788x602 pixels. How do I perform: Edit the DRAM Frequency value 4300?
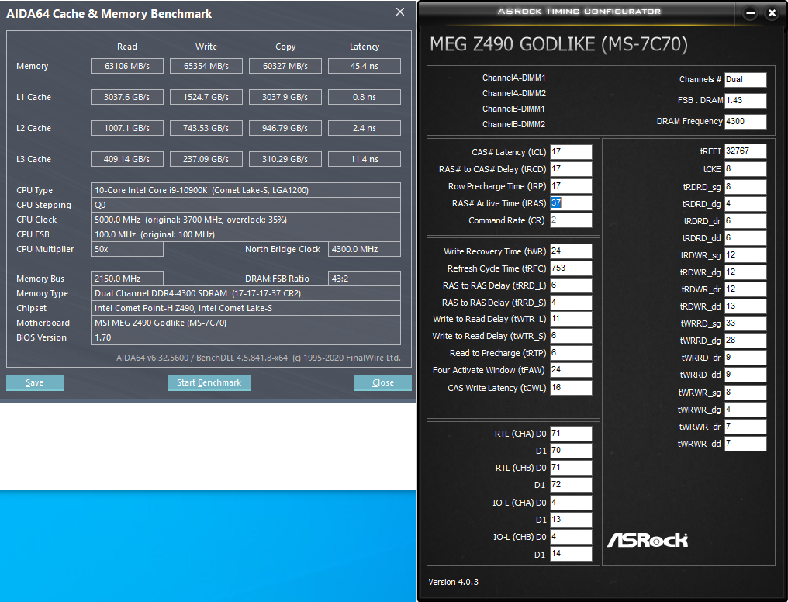point(747,121)
